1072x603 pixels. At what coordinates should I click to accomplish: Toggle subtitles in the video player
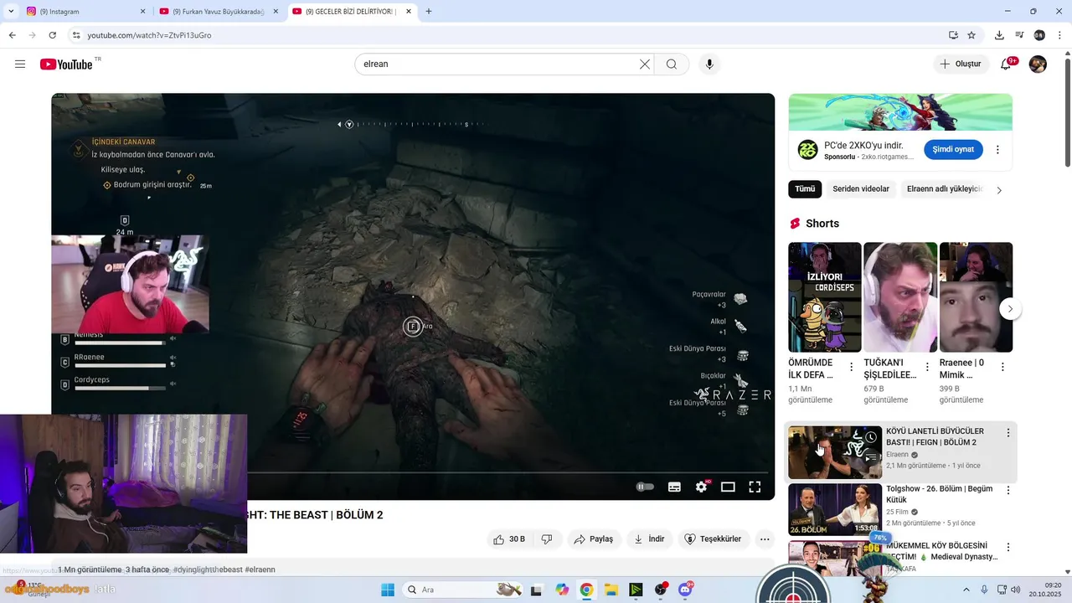674,487
